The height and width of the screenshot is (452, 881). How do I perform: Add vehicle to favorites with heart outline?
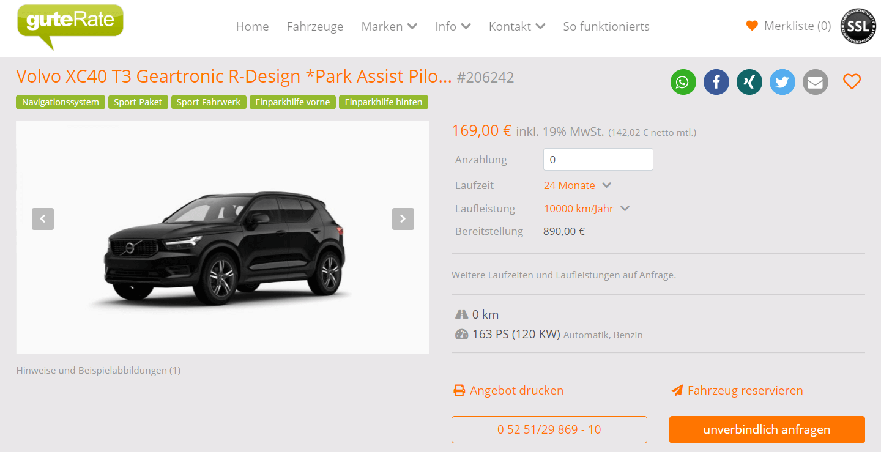852,81
